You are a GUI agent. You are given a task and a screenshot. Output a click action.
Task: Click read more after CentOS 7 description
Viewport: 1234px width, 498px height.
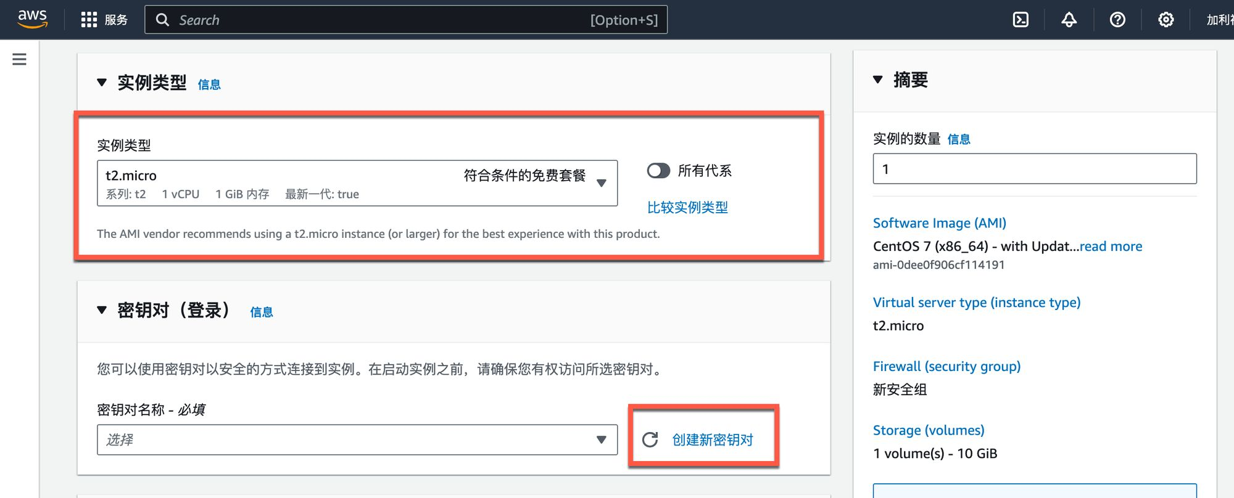(1111, 247)
